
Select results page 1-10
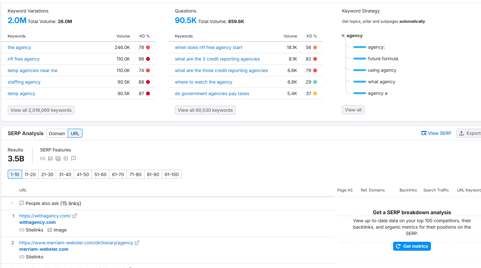click(x=15, y=174)
